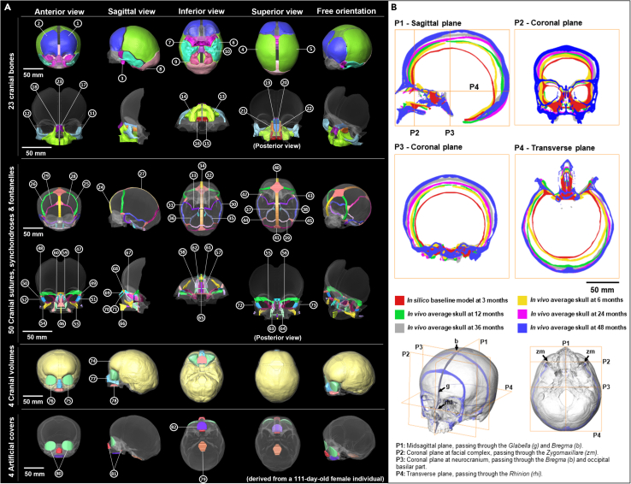The image size is (631, 484).
Task: Select circled label 12 near zygomatic bone
Action: tap(27, 114)
